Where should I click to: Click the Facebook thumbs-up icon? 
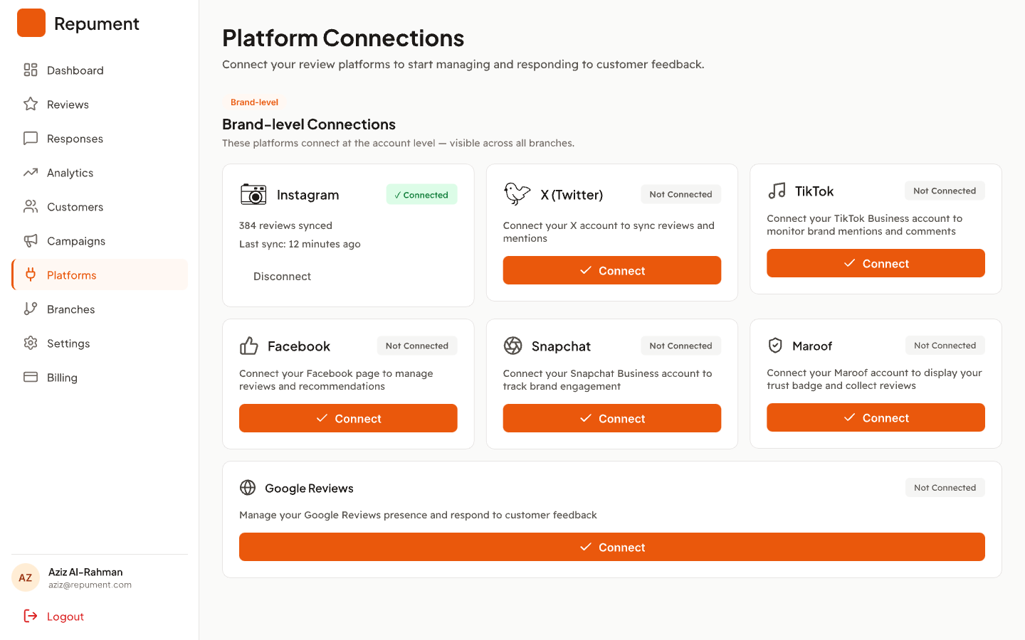pyautogui.click(x=249, y=346)
